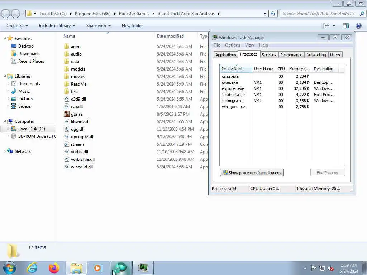Open Task Manager View menu
This screenshot has height=275, width=367.
(249, 45)
